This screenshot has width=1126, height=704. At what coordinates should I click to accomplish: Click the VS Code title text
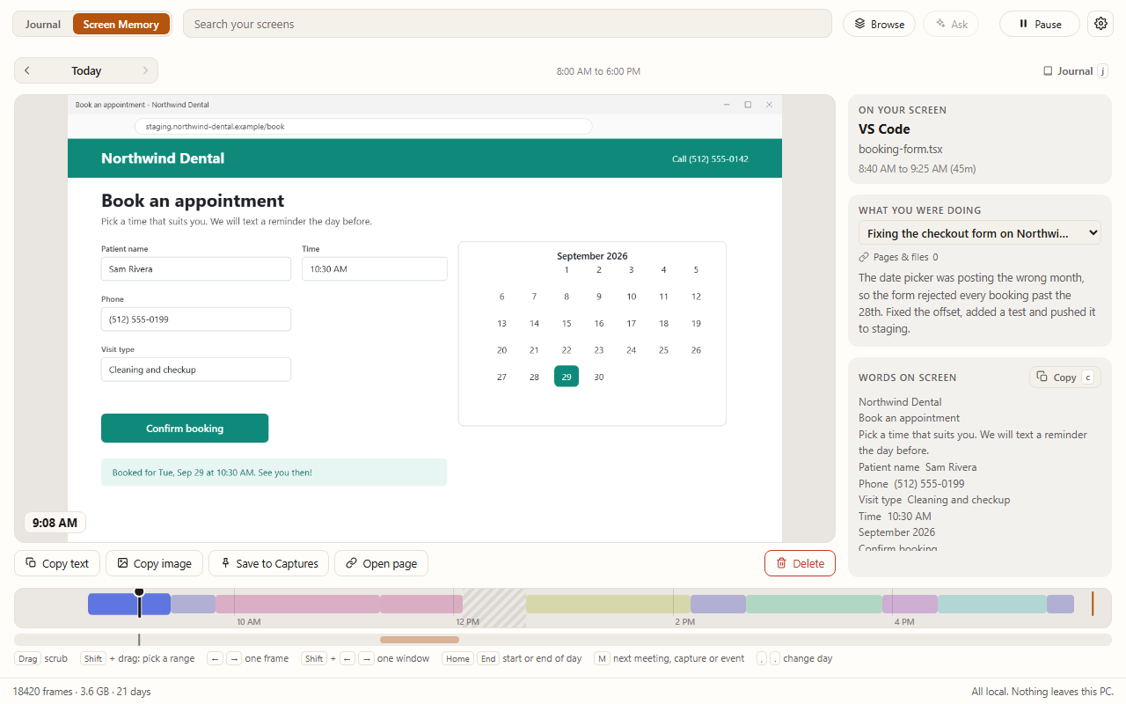point(884,129)
